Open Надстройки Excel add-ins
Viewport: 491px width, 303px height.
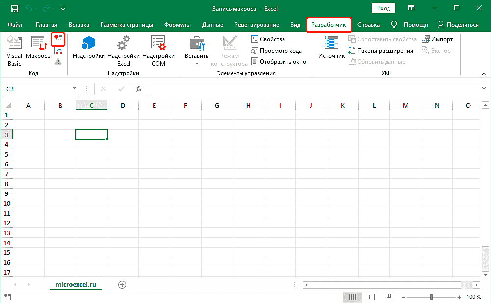(x=124, y=51)
